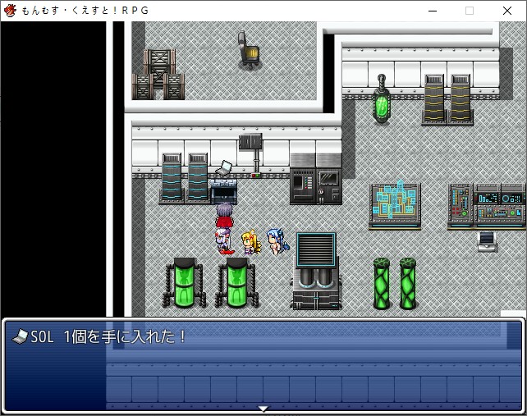The height and width of the screenshot is (416, 527).
Task: Click the blonde-haired party member sprite
Action: pos(251,242)
